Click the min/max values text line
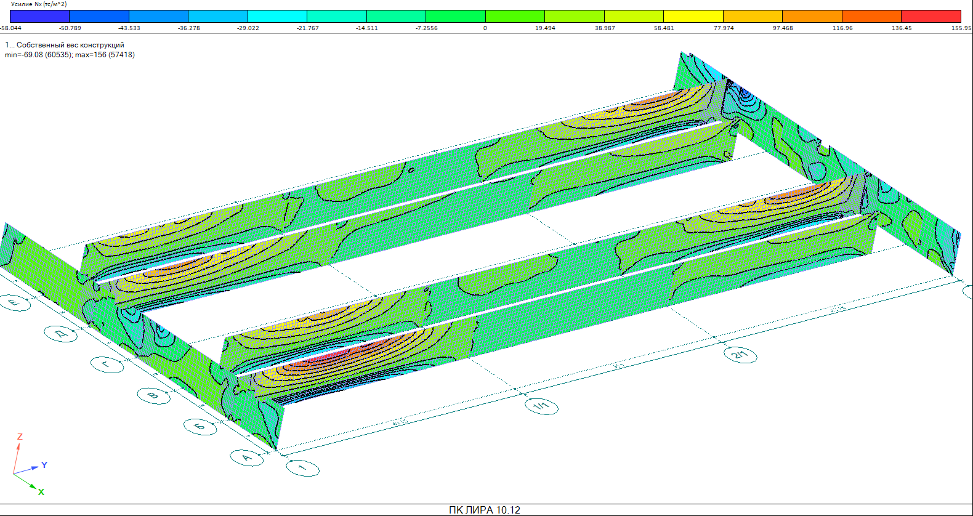Image resolution: width=973 pixels, height=516 pixels. (x=70, y=55)
